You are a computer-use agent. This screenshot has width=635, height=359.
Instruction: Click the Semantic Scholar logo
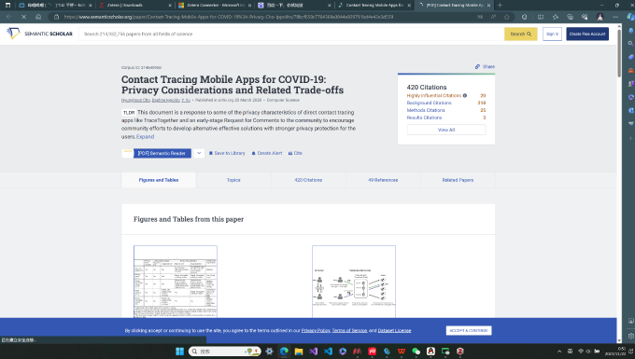click(39, 34)
